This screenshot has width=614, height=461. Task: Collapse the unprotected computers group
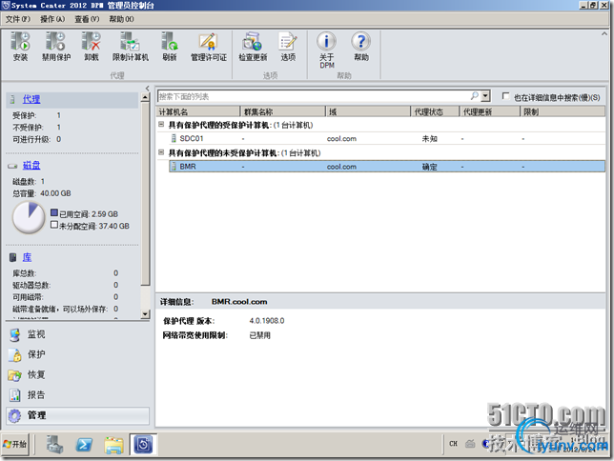coord(161,152)
